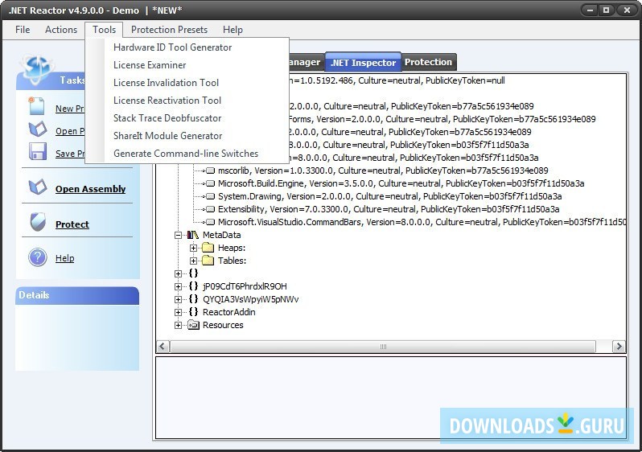Click the Open Assembly book icon
The image size is (642, 452).
[38, 187]
